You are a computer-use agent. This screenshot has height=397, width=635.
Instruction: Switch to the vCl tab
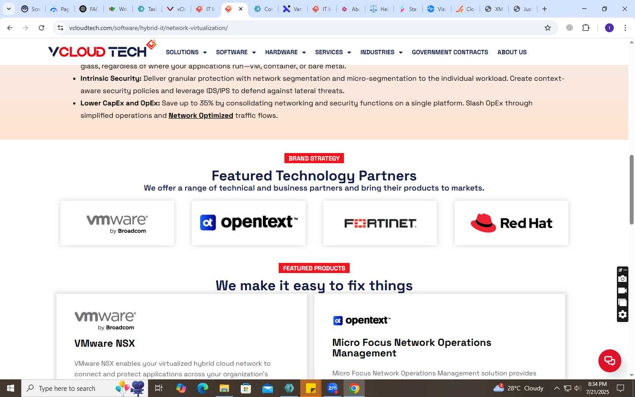coord(176,9)
